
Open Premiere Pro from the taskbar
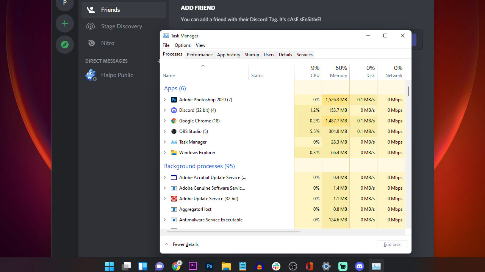coord(193,266)
